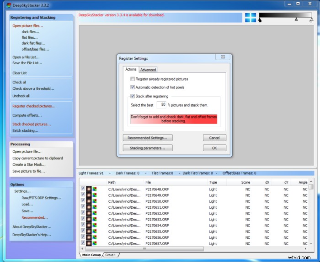Click Open picture files... in sidebar

26,26
